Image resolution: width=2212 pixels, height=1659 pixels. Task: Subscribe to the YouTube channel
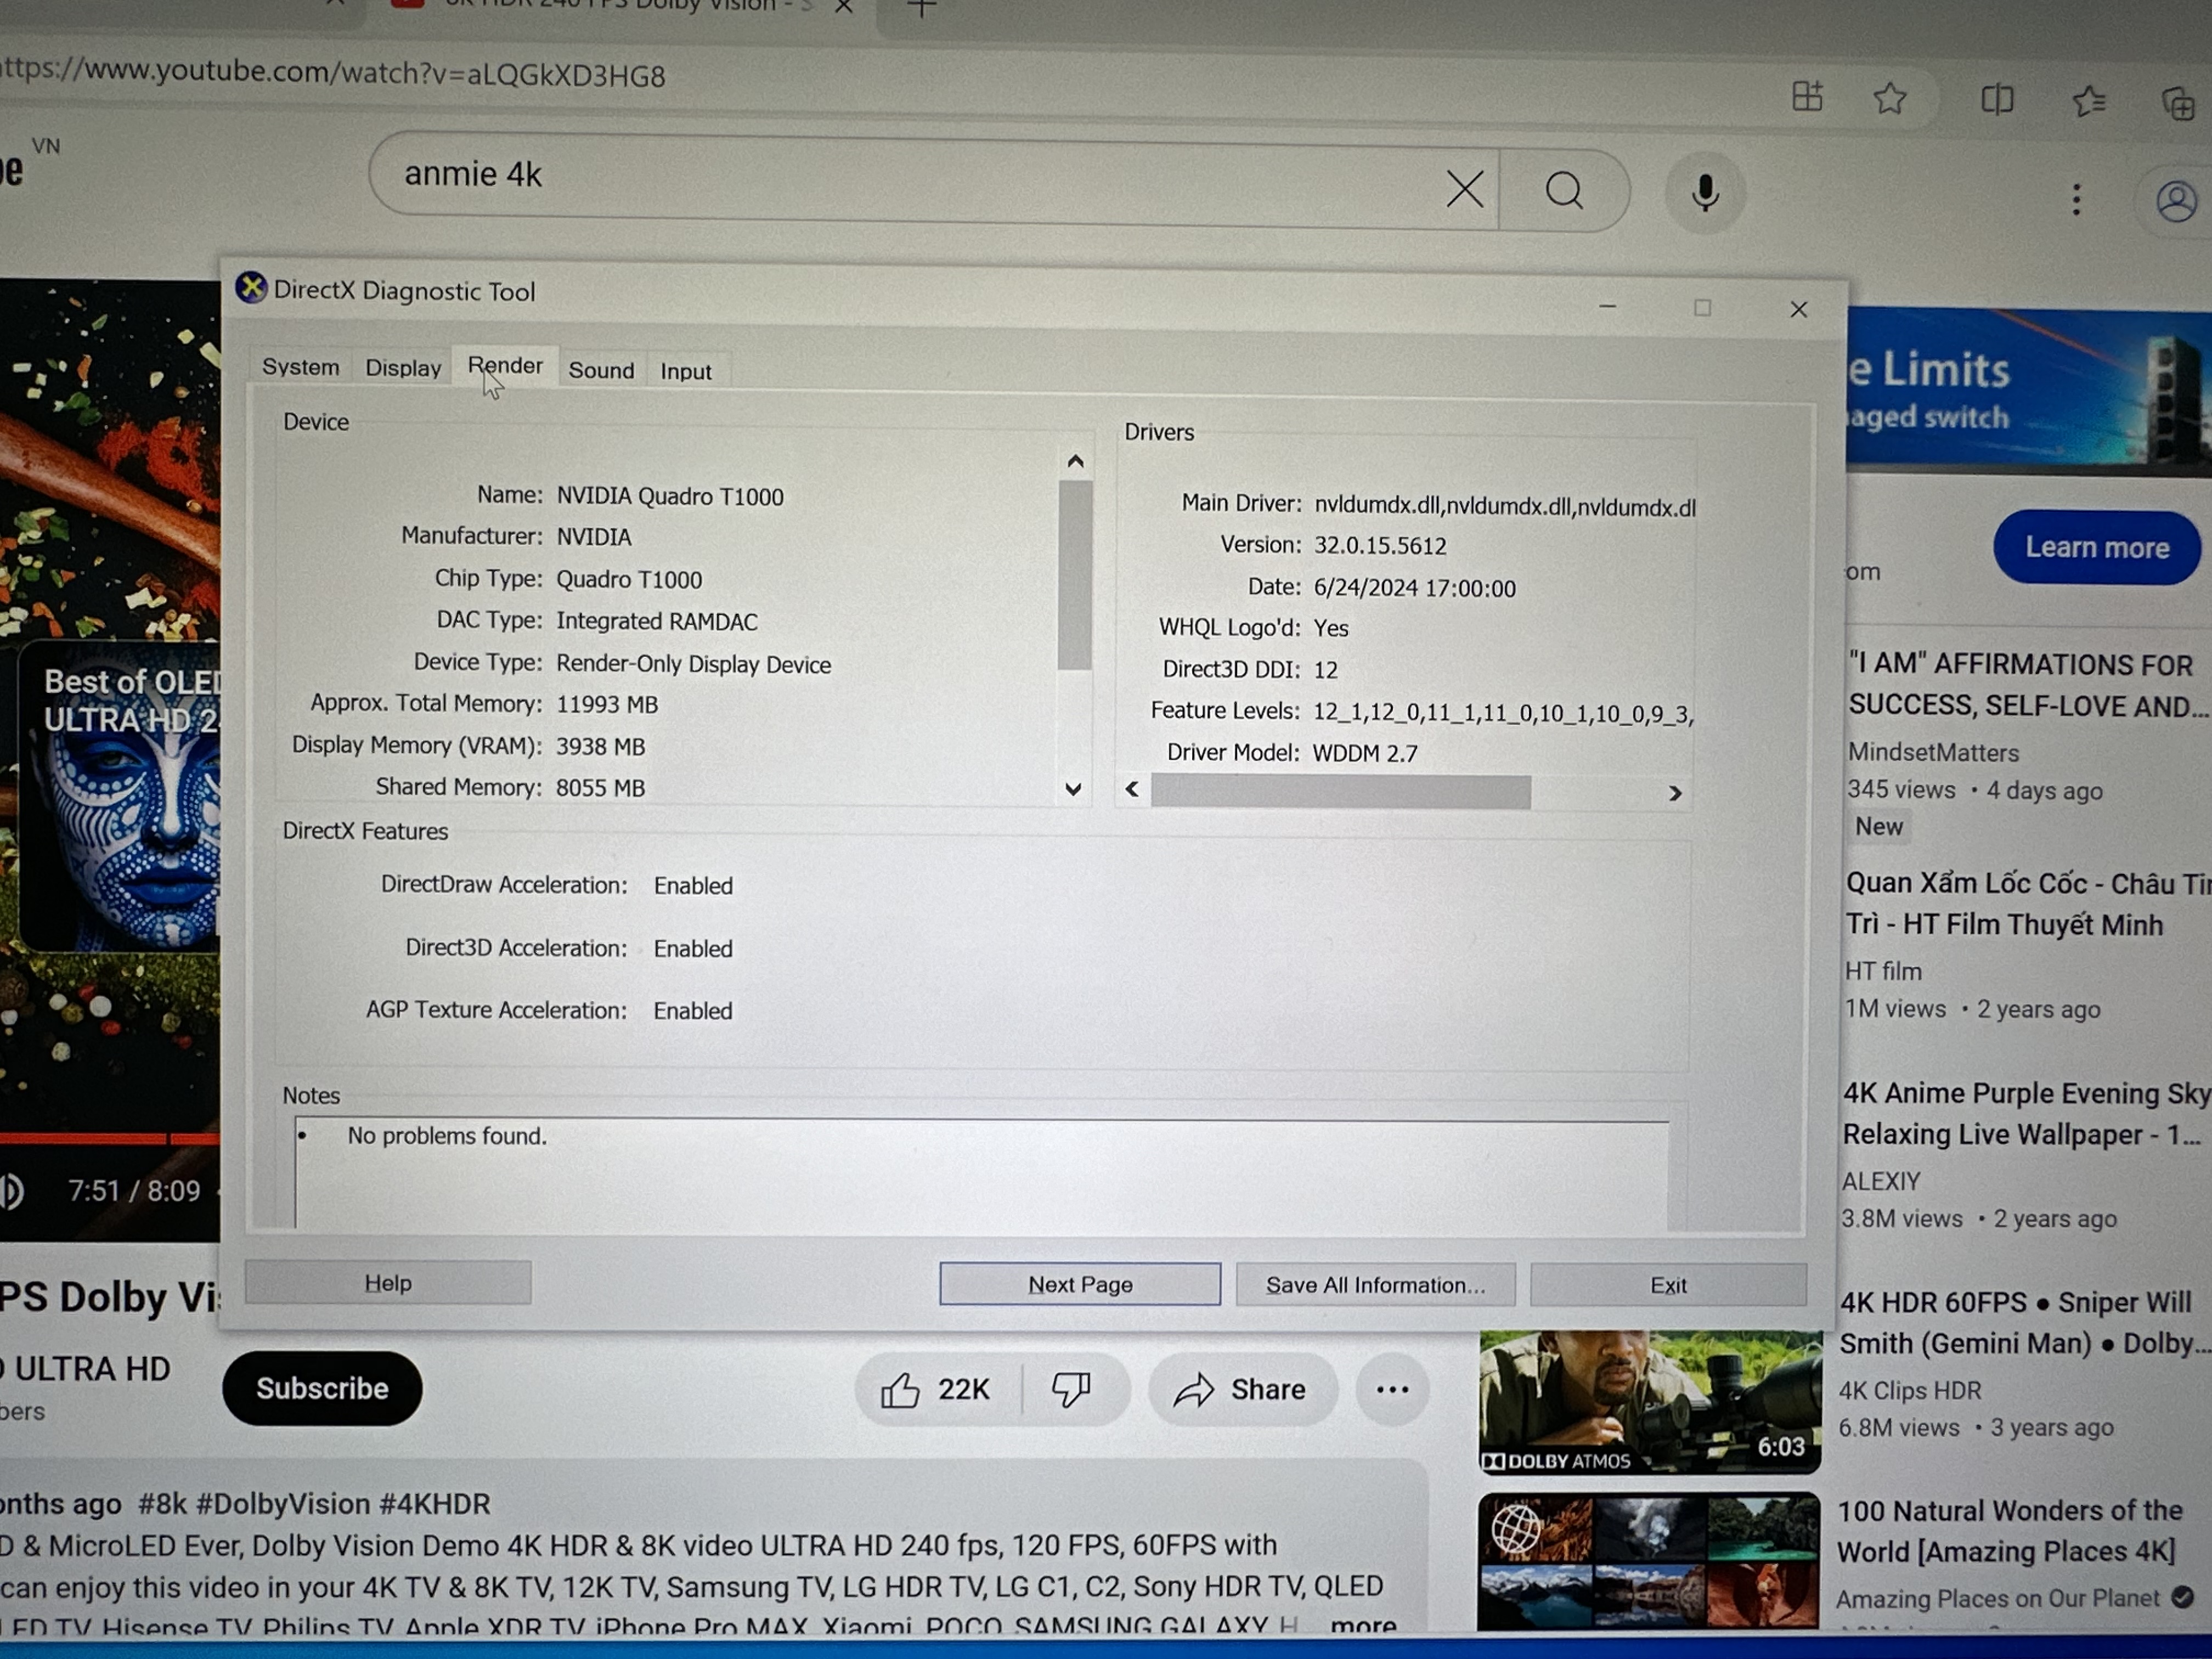pyautogui.click(x=322, y=1388)
